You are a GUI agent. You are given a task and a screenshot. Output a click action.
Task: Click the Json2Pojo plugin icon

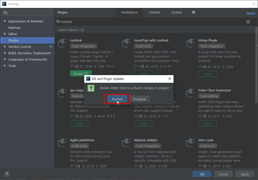coord(126,43)
